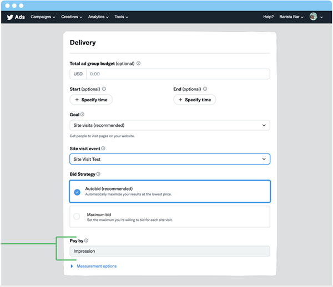Click info icon next to Start
333x287 pixels.
pos(104,89)
